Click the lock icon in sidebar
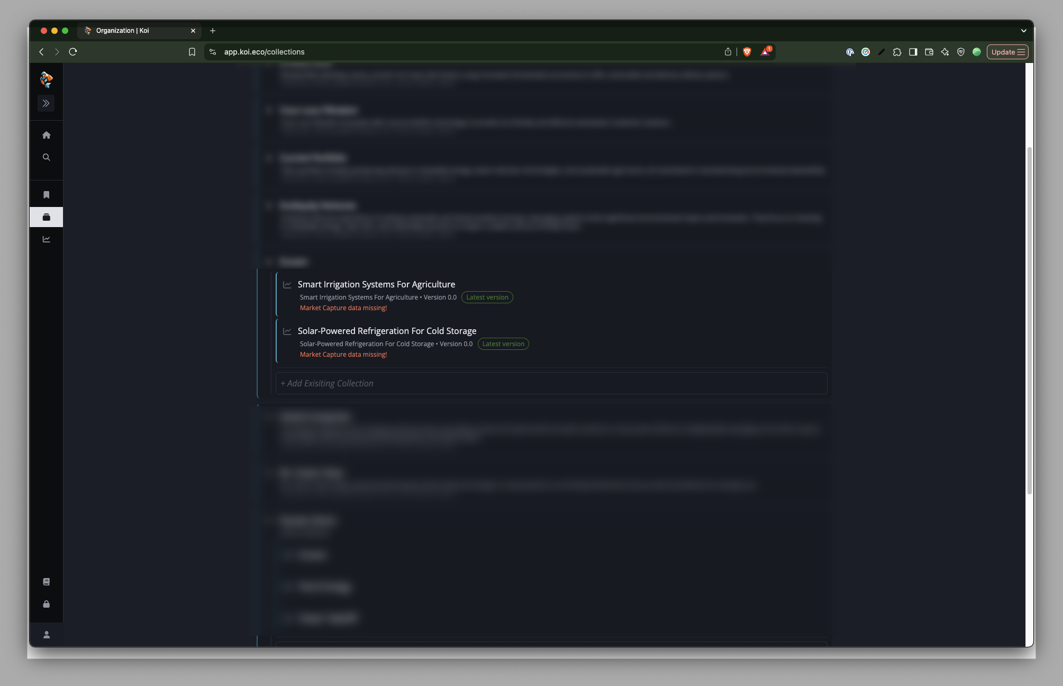The image size is (1063, 686). tap(47, 604)
